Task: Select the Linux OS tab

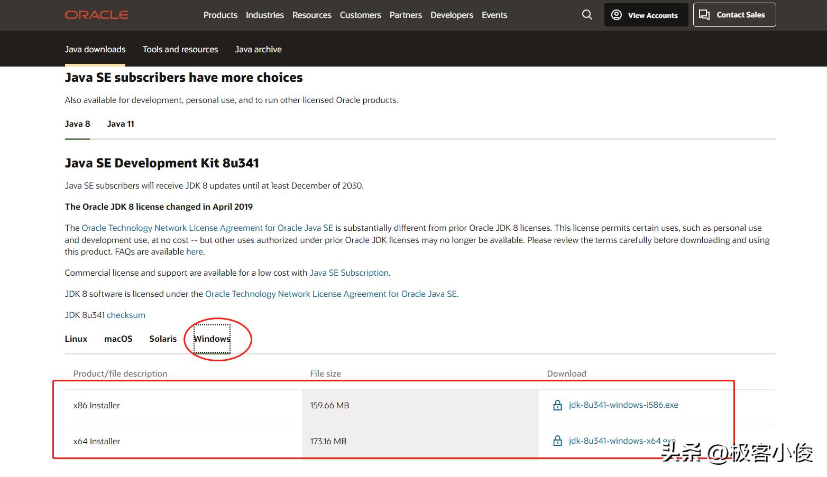Action: click(76, 339)
